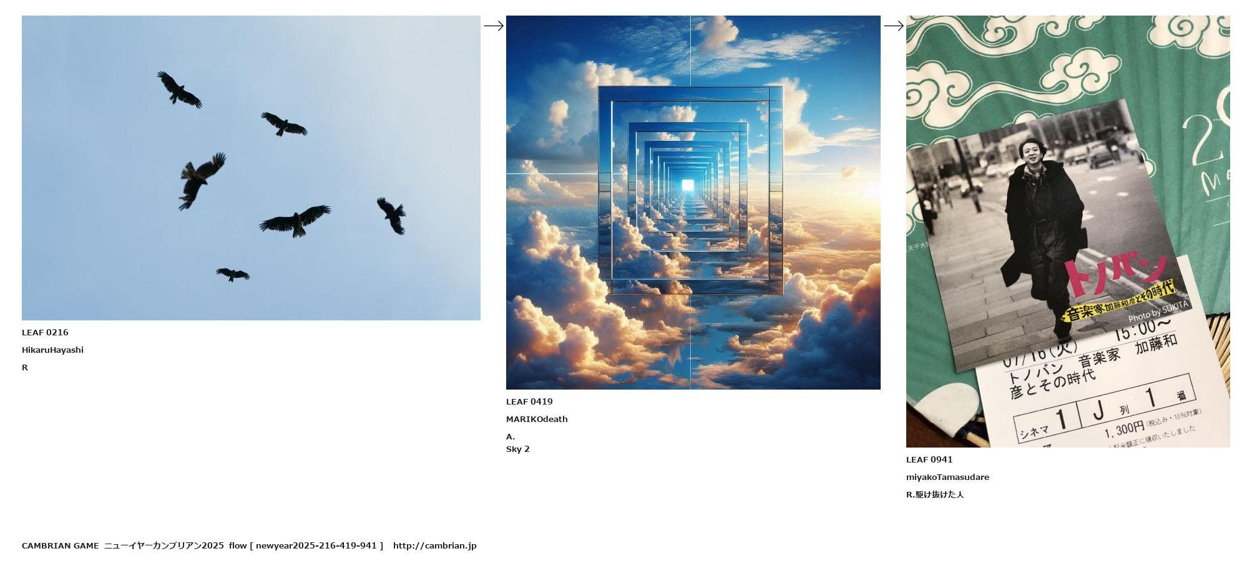Click the LEAF 0941 label
Screen dimensions: 1252x561
pyautogui.click(x=929, y=460)
